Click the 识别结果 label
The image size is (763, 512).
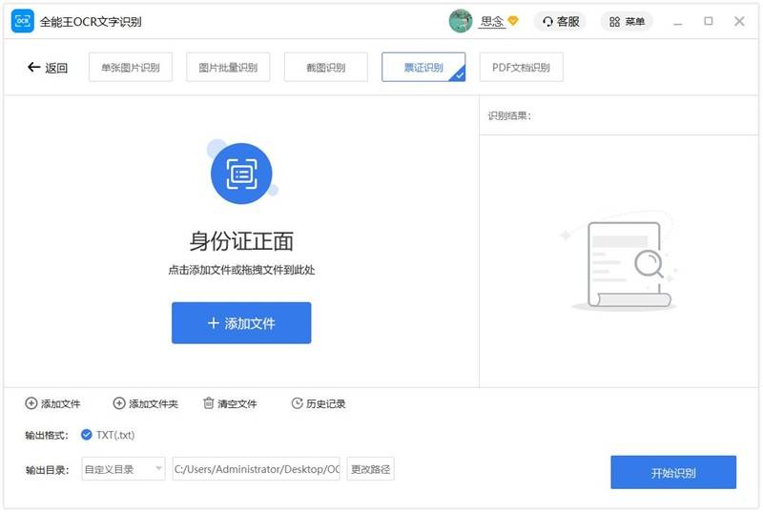pos(509,115)
